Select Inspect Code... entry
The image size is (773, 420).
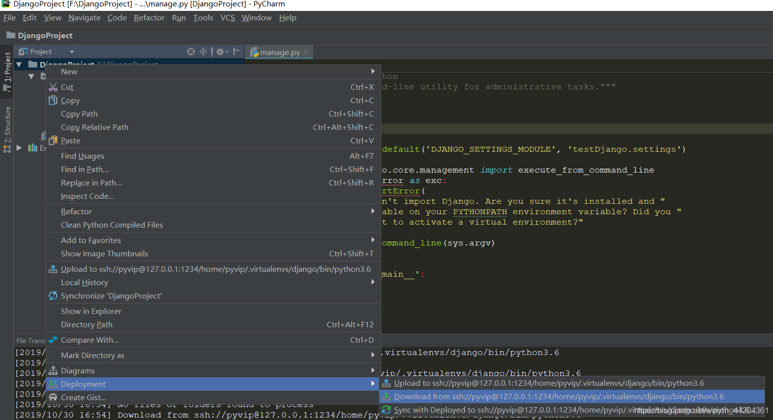[213, 196]
